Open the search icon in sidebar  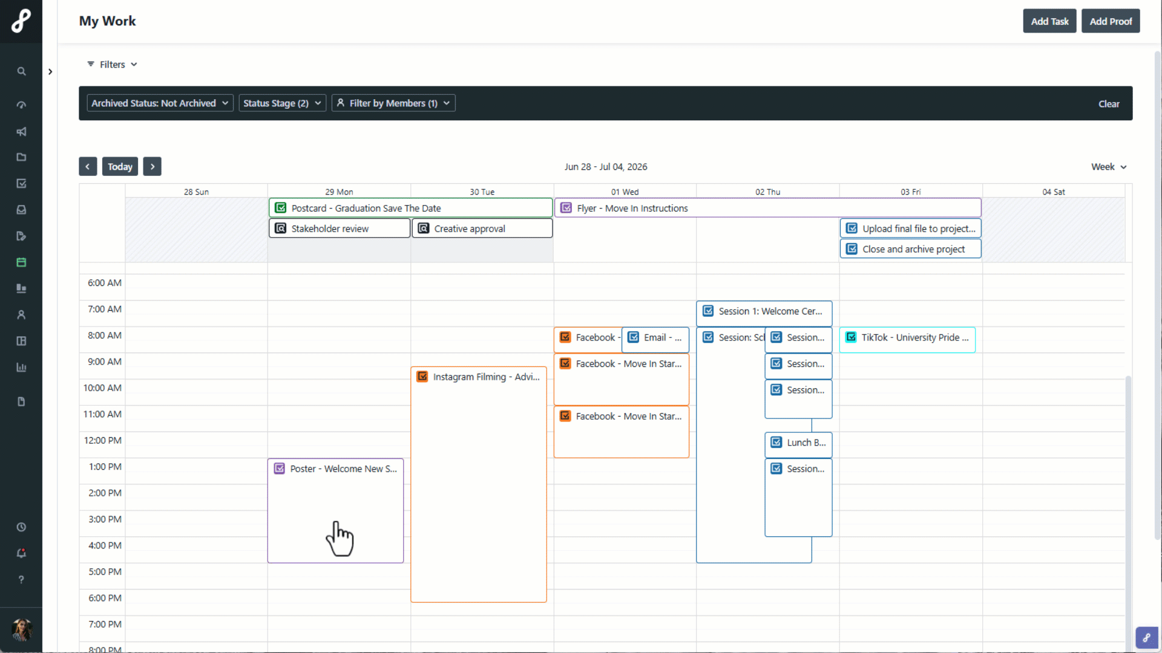click(21, 71)
